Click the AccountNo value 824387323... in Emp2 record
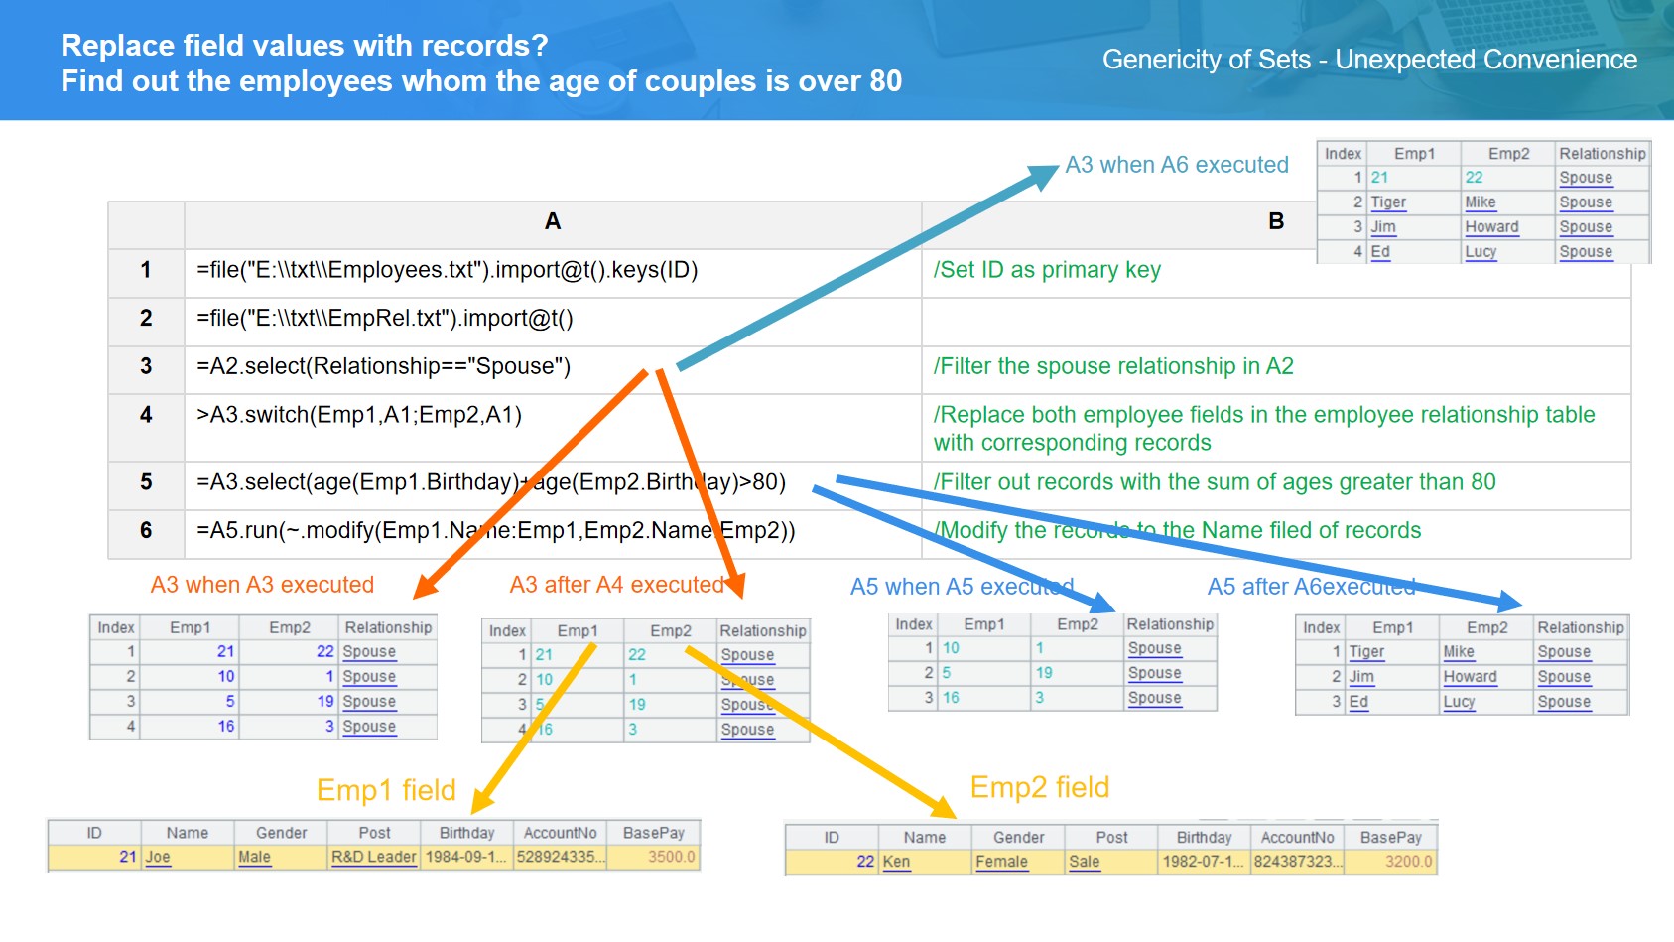The height and width of the screenshot is (942, 1674). [x=1297, y=862]
